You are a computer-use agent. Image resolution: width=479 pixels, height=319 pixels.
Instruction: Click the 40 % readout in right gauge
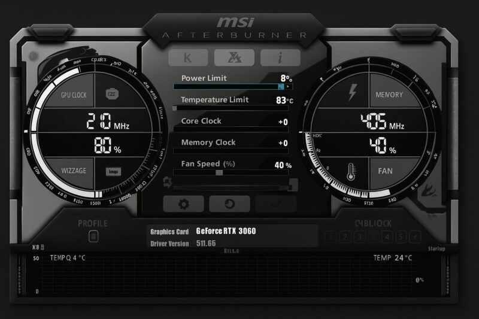[x=383, y=145]
